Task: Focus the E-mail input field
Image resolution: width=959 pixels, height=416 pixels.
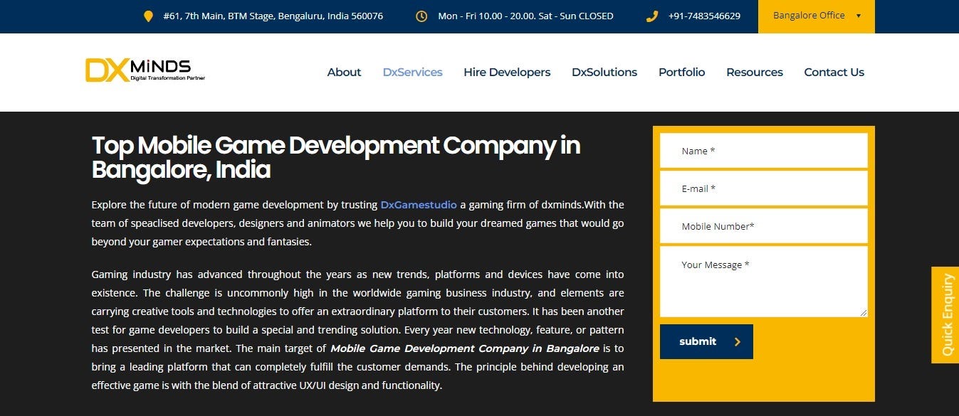Action: 763,188
